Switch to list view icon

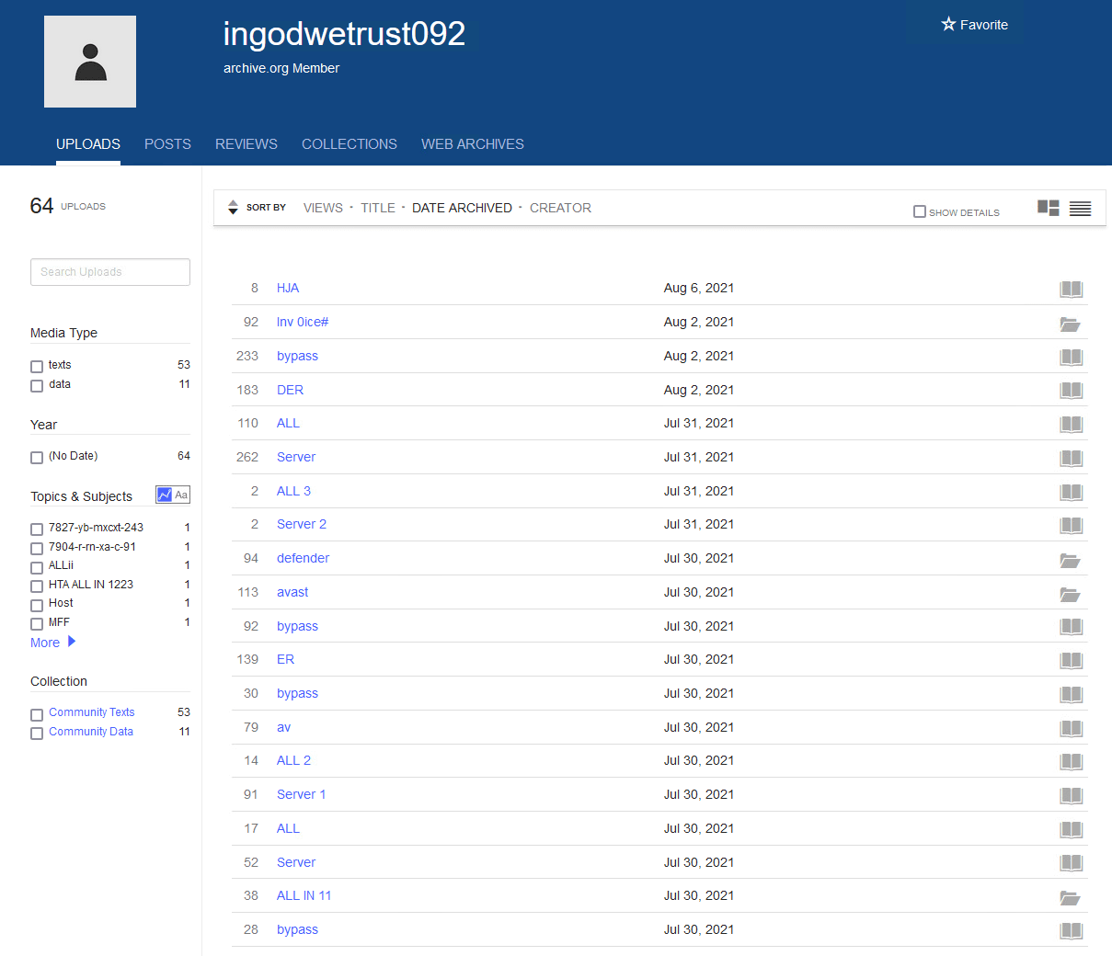[1080, 209]
